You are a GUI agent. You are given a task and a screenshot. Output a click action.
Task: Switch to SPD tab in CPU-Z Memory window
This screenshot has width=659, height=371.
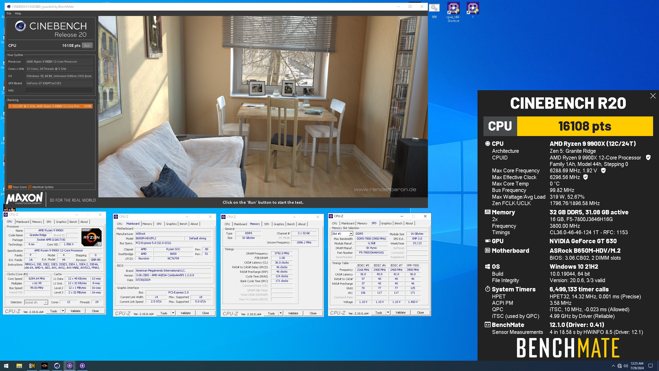(267, 224)
